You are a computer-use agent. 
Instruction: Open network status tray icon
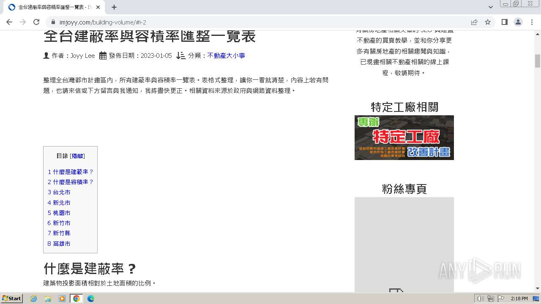pyautogui.click(x=491, y=299)
